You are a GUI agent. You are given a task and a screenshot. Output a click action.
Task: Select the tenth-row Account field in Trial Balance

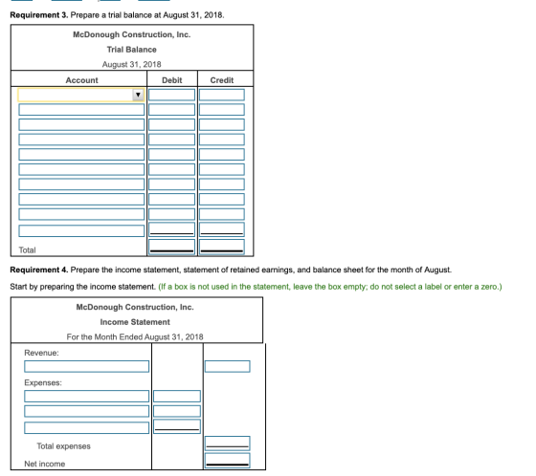(x=81, y=230)
